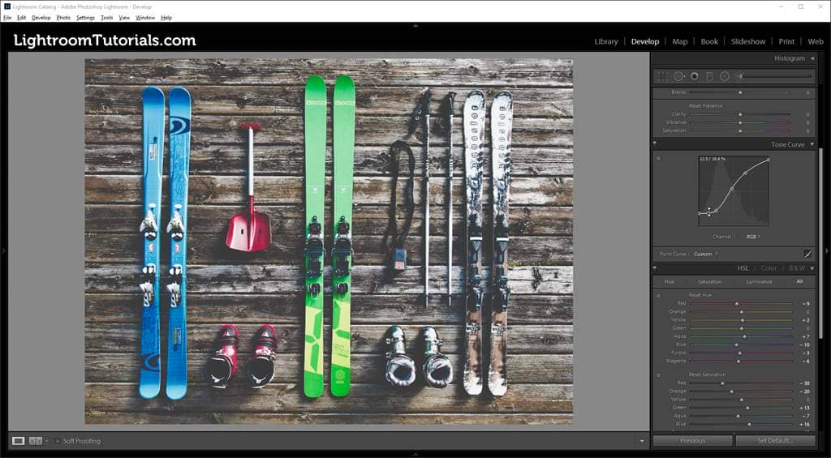Screen dimensions: 831x458
Task: Open the Settings menu
Action: click(85, 17)
